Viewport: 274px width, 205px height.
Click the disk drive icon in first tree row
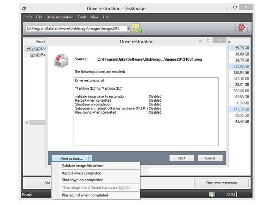38,49
